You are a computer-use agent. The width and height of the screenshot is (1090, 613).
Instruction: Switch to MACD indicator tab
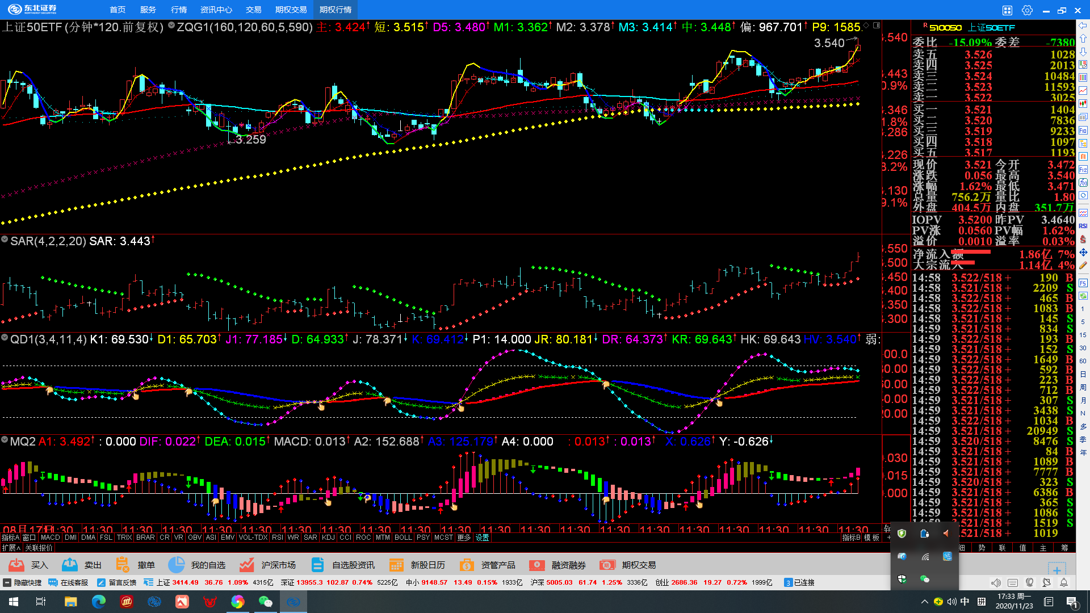(x=50, y=538)
